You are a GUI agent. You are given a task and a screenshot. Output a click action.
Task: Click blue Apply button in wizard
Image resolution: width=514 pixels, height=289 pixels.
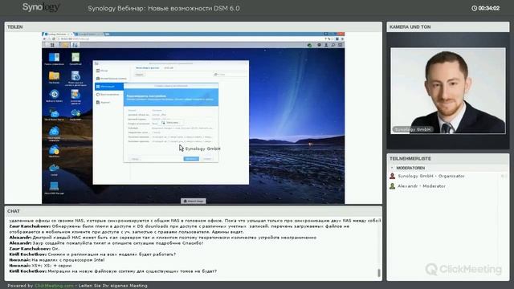pos(191,159)
